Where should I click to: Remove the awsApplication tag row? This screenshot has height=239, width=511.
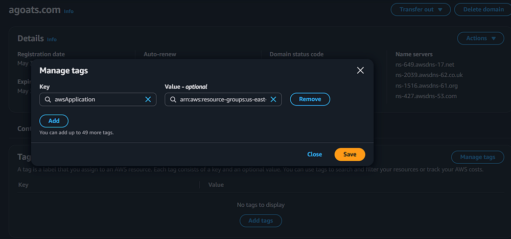click(x=310, y=99)
